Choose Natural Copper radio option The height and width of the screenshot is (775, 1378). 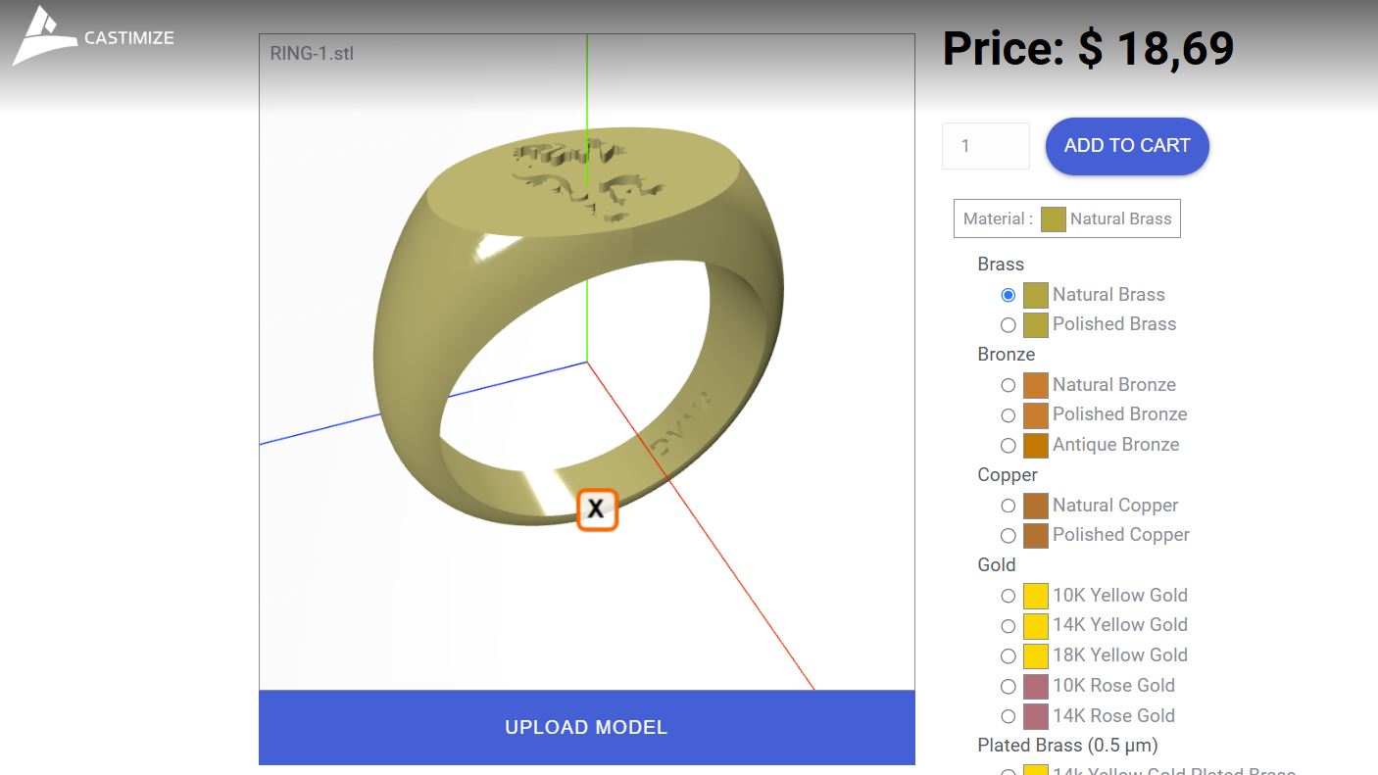coord(1008,506)
